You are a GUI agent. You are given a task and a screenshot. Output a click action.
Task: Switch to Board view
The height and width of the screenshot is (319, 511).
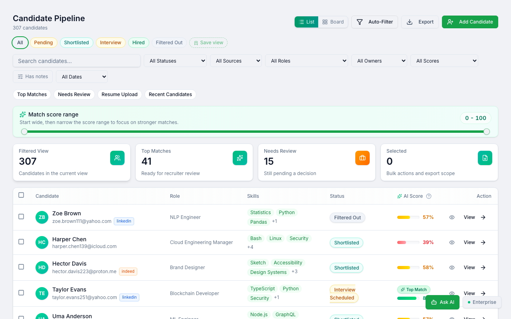point(333,22)
